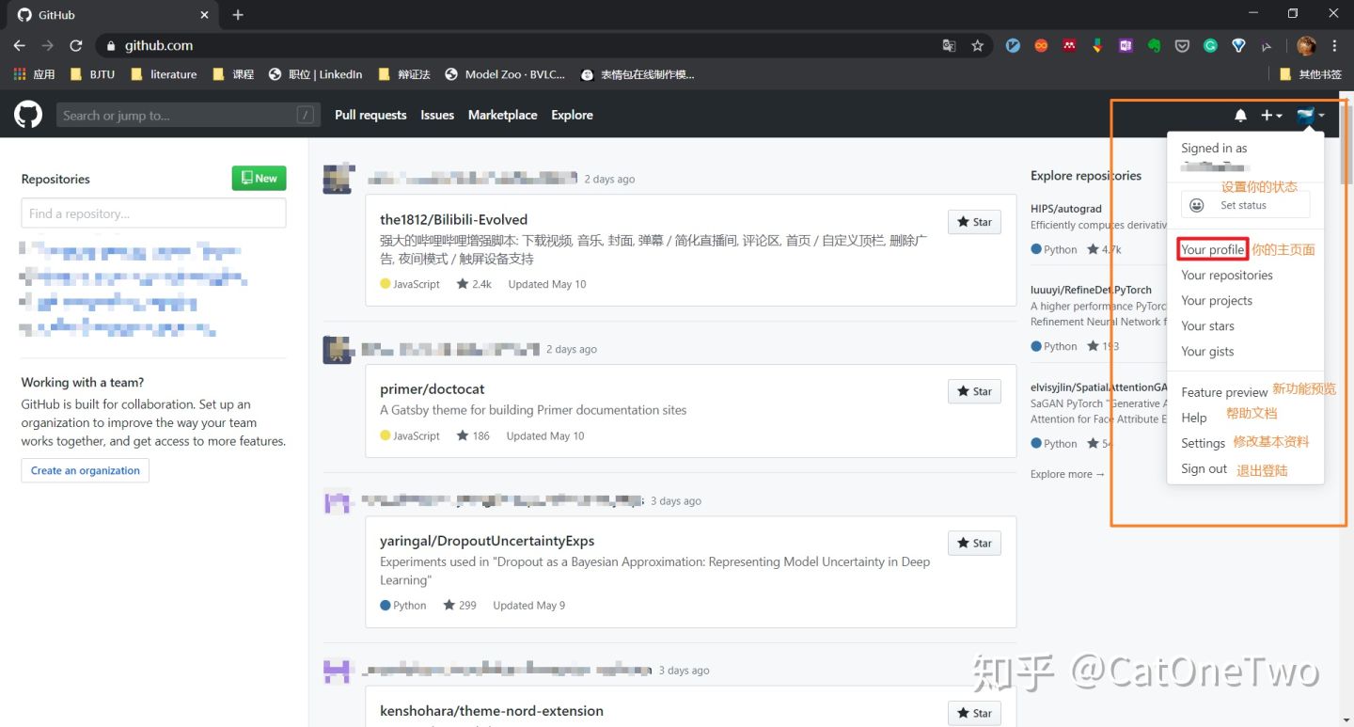Click the 2.4k star count on Bilibili-Evolved

[x=474, y=284]
